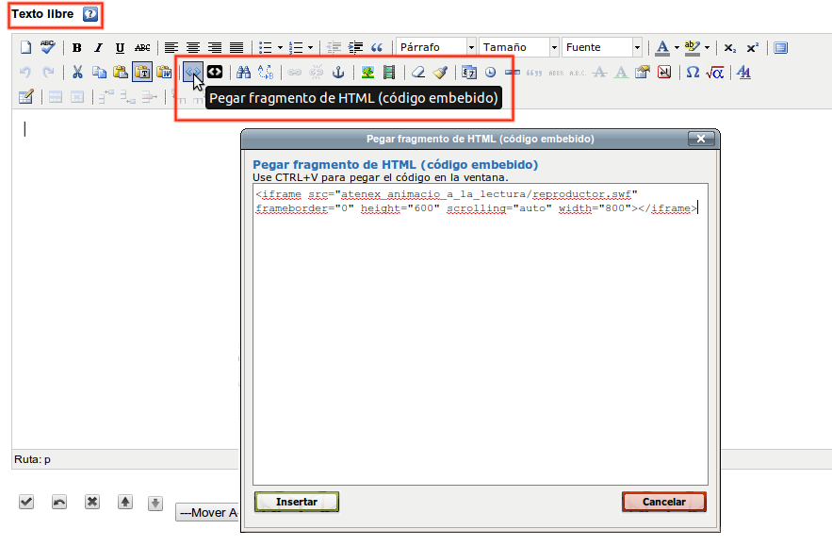Image resolution: width=832 pixels, height=546 pixels.
Task: Click the cut scissors icon
Action: click(x=77, y=72)
